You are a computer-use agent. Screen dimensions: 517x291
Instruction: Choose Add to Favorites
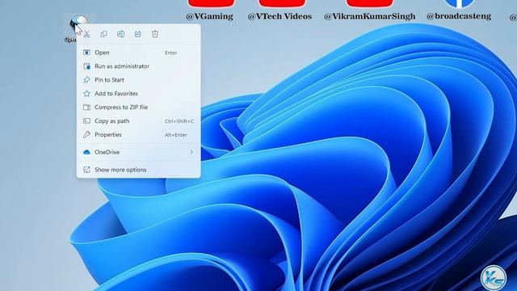pyautogui.click(x=138, y=94)
